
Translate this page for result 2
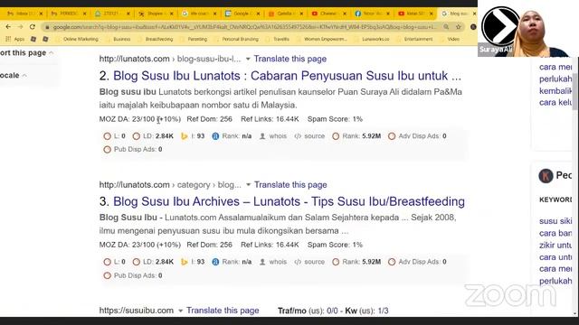290,59
